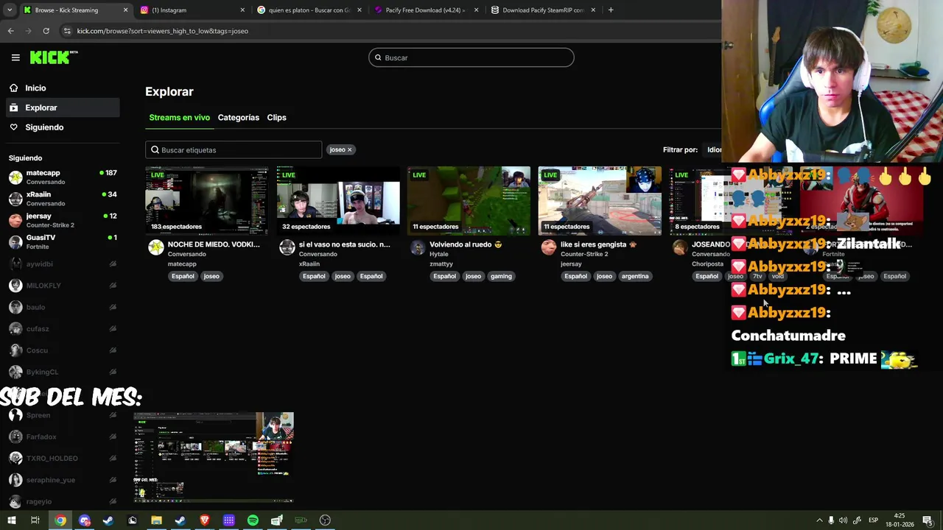Open offline channel aywidbi
This screenshot has height=530, width=943.
coord(63,264)
